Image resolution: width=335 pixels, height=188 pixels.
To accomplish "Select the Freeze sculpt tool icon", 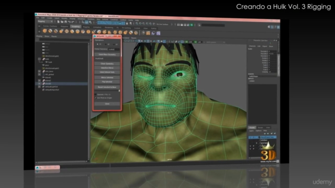I will 136,33.
